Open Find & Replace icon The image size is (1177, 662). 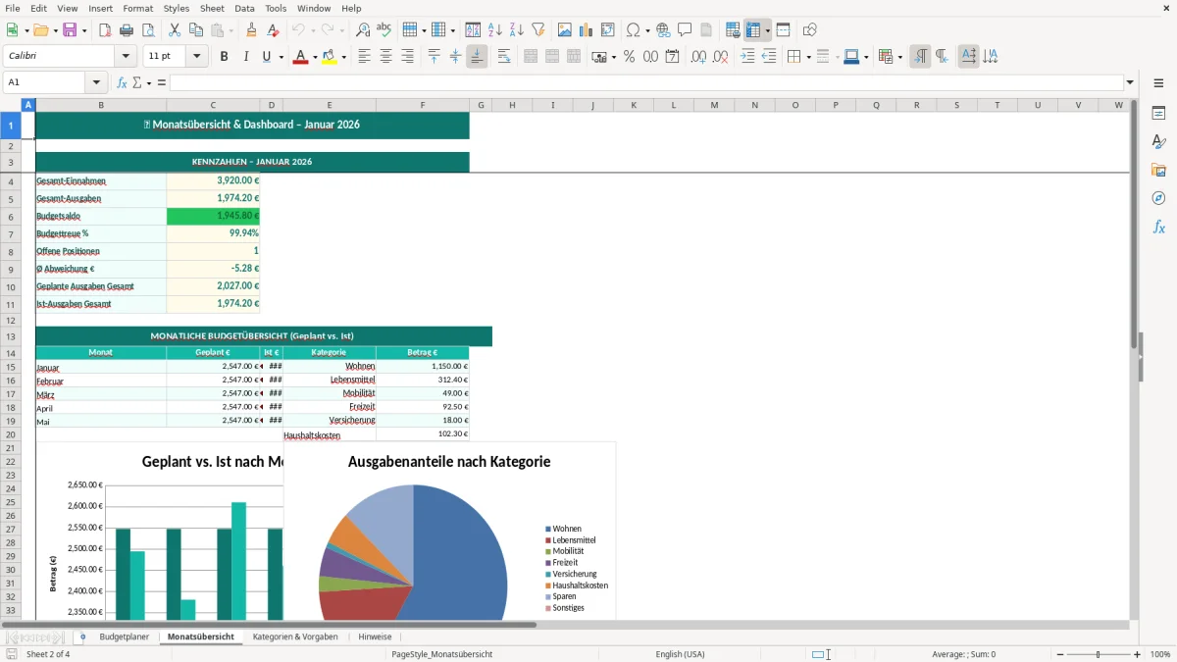click(x=363, y=30)
